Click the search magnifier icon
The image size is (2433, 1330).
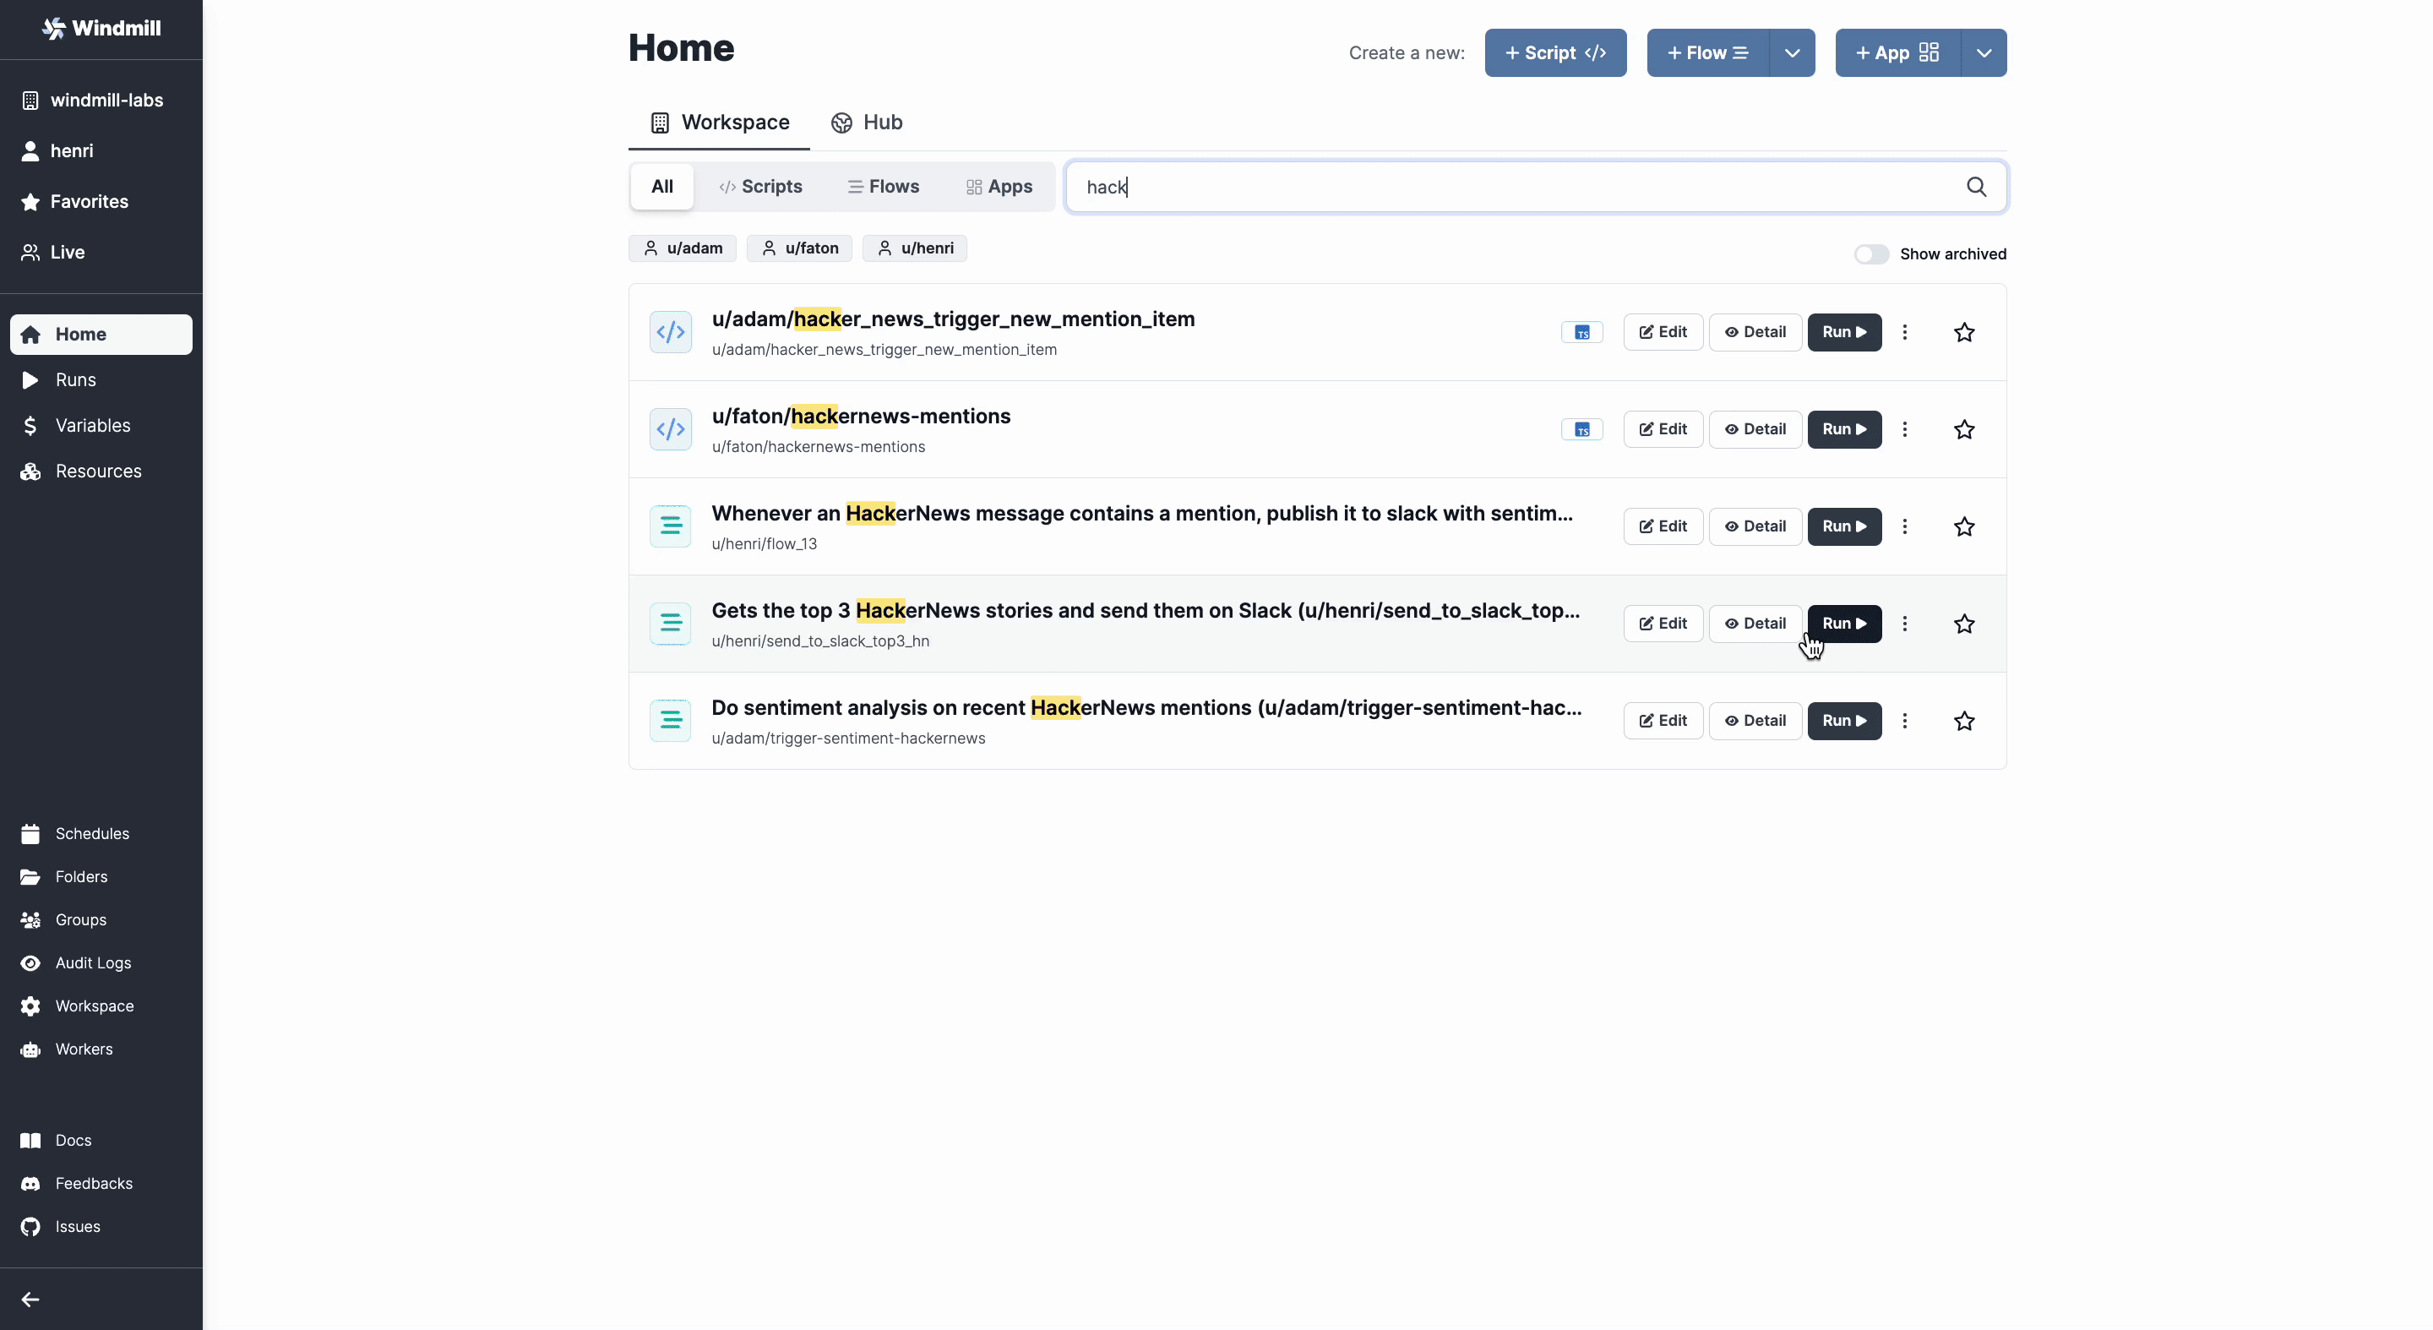[x=1977, y=187]
